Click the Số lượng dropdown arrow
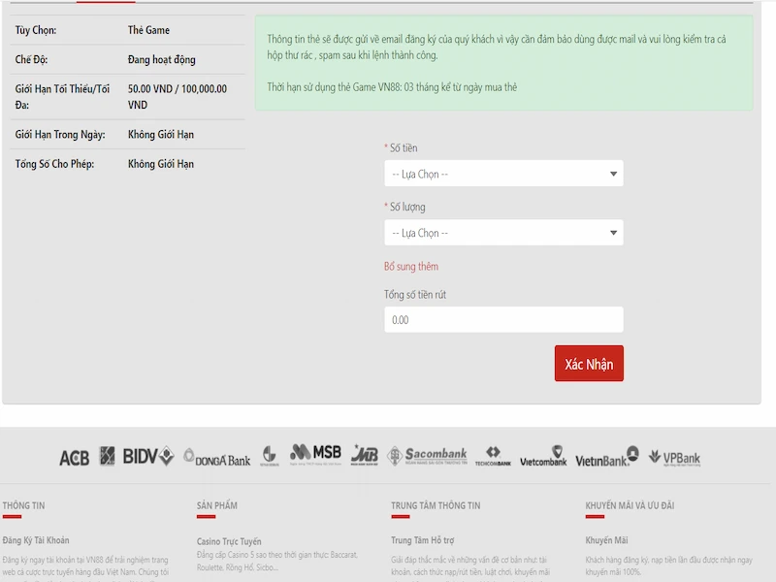 click(613, 233)
